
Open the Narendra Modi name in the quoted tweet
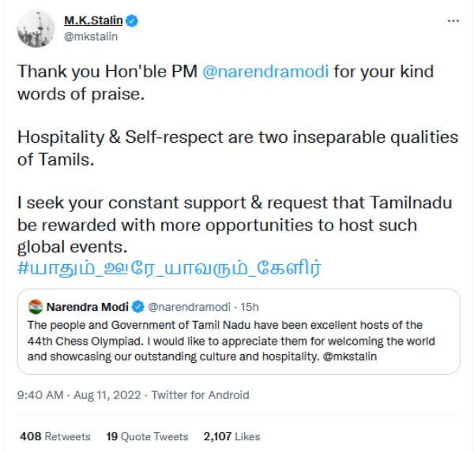pyautogui.click(x=87, y=306)
